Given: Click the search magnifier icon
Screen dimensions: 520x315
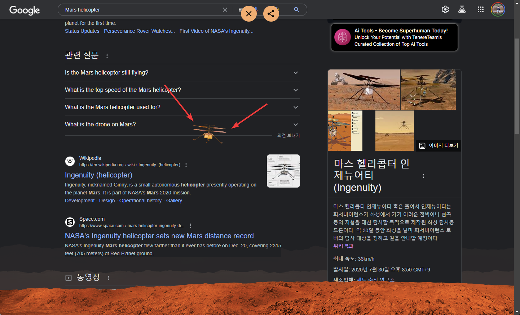Looking at the screenshot, I should tap(296, 10).
